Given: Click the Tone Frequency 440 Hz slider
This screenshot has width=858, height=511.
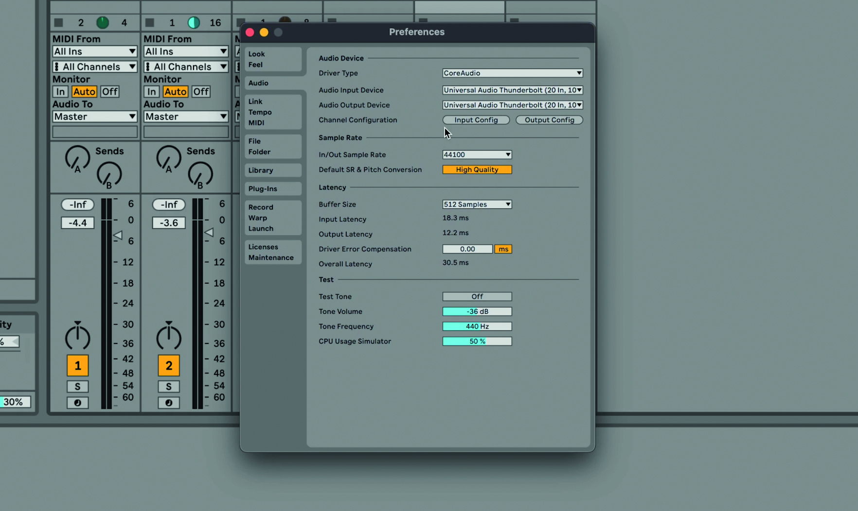Looking at the screenshot, I should coord(477,326).
